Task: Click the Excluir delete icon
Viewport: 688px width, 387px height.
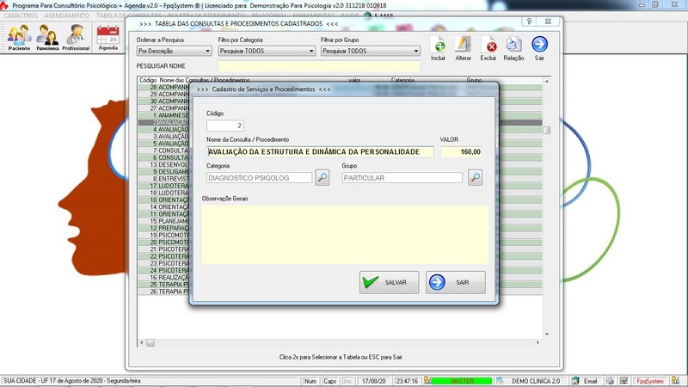Action: point(488,48)
